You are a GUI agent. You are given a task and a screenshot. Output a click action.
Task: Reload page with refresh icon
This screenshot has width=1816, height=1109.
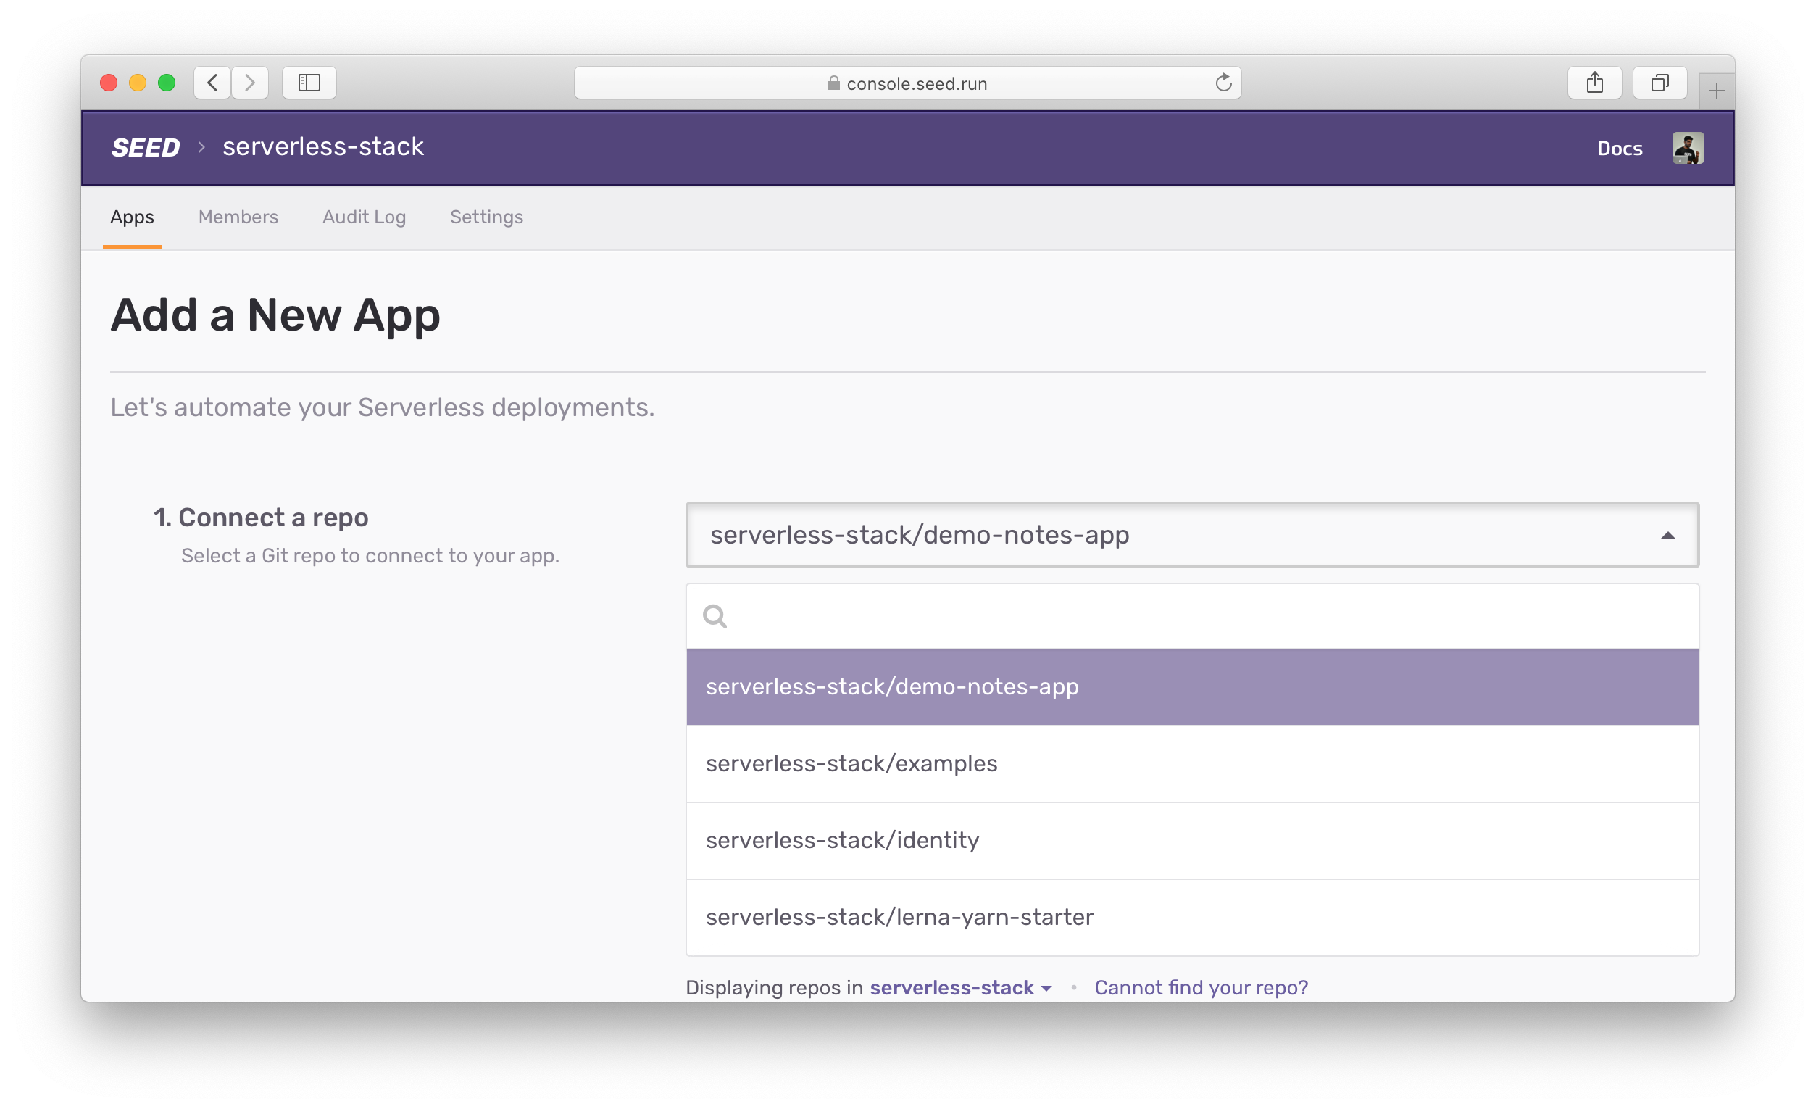point(1223,83)
